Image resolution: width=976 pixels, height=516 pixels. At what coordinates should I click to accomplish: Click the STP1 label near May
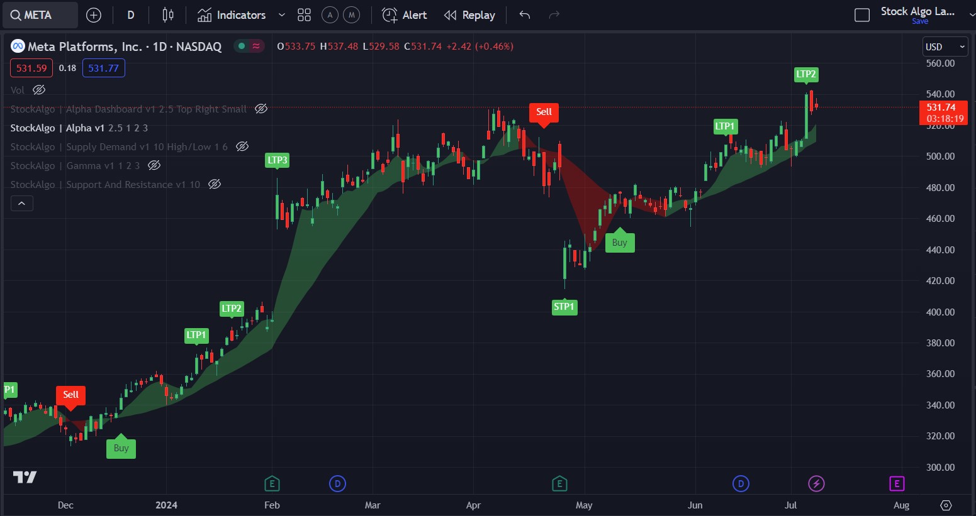[x=564, y=307]
